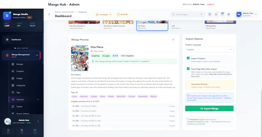Click the Tracker refresh icon
The width and height of the screenshot is (262, 137).
tap(13, 107)
